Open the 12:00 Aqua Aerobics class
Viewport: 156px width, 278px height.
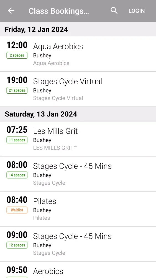coord(78,54)
